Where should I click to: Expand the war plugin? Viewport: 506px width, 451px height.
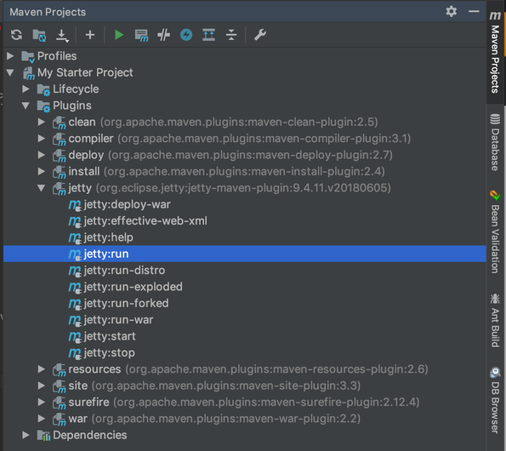(x=42, y=419)
